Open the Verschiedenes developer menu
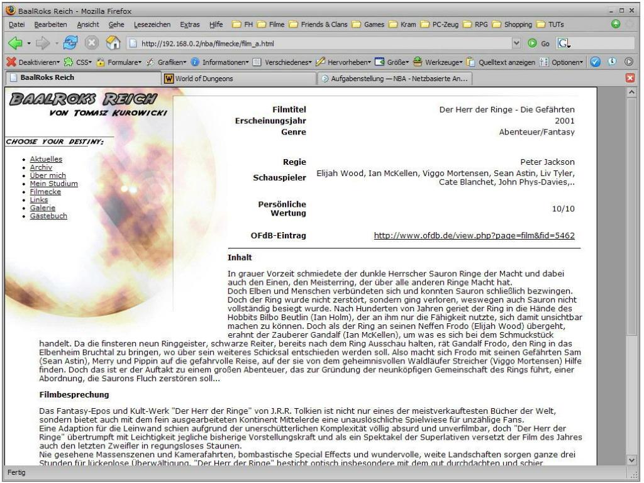 pyautogui.click(x=282, y=62)
